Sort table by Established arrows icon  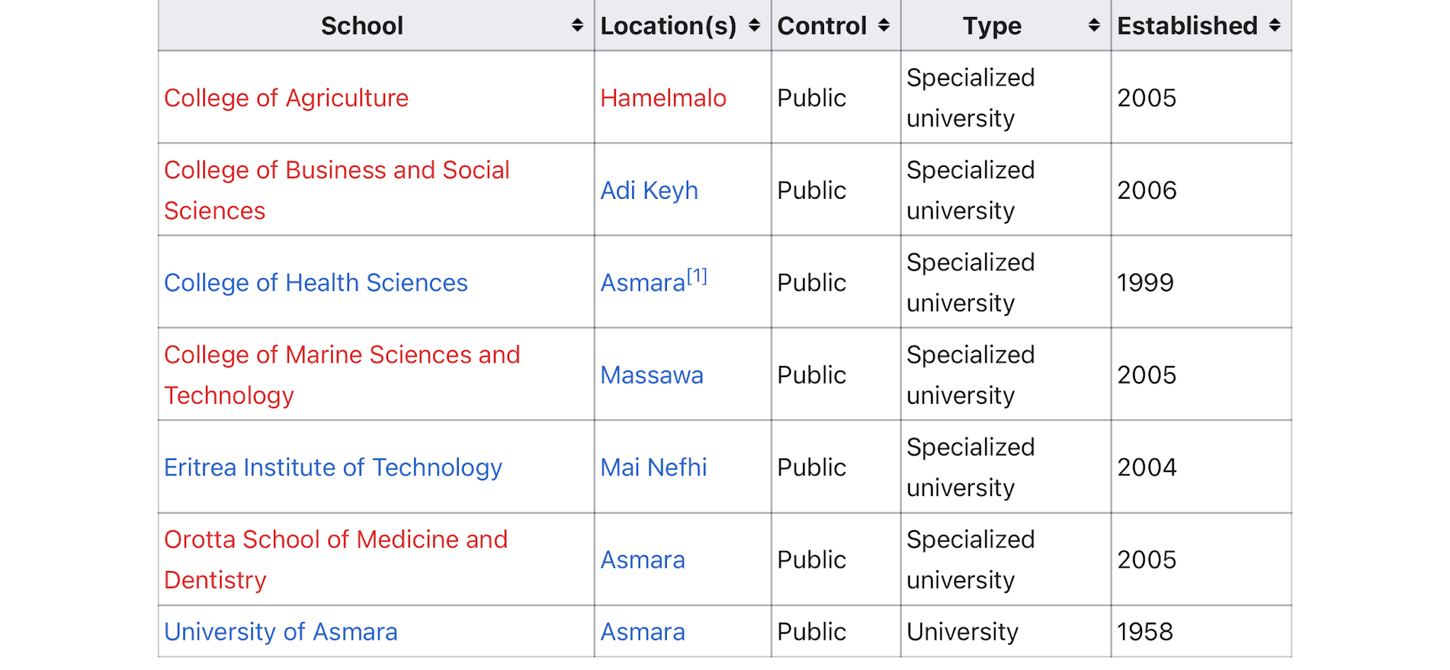point(1274,25)
